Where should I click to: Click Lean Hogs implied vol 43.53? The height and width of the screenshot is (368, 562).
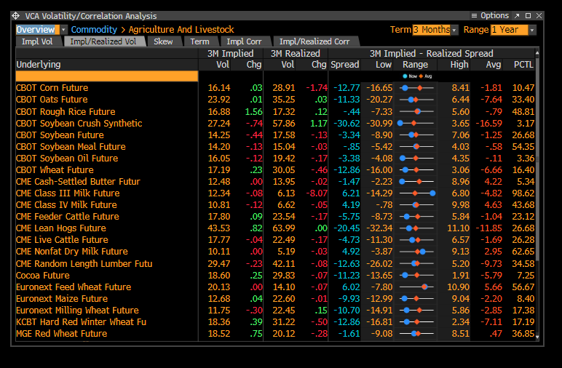(219, 228)
